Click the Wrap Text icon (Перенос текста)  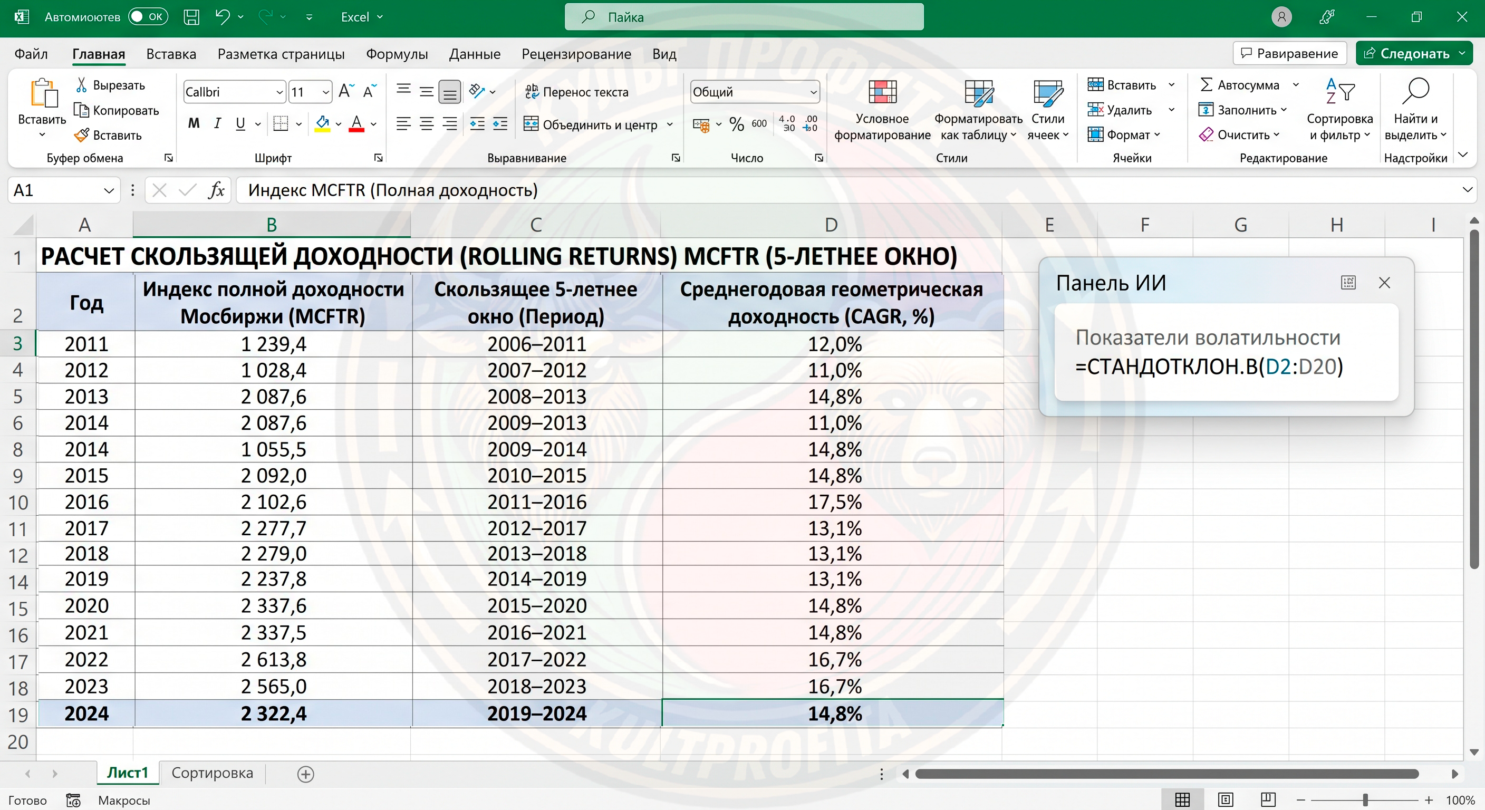532,91
